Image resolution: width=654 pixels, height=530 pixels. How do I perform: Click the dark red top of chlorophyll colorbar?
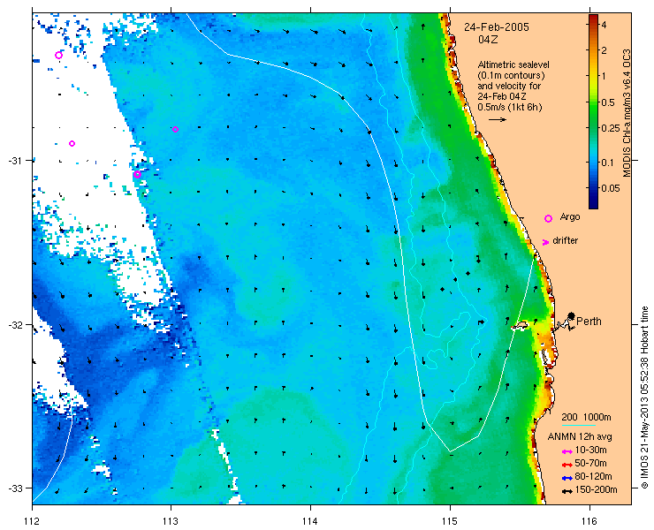point(593,19)
